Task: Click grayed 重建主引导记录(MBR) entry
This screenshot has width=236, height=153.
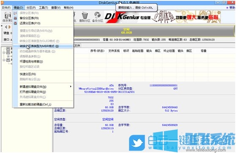Action: [36, 31]
